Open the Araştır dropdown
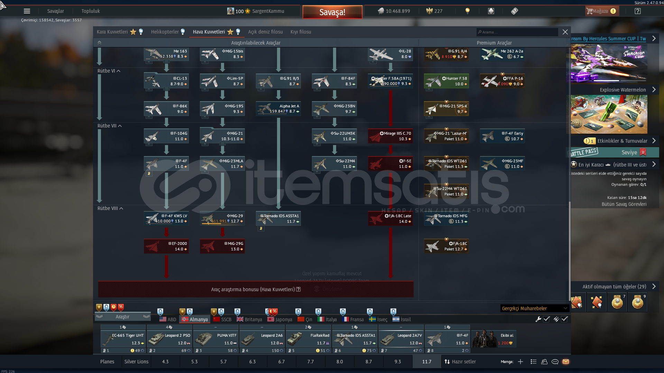664x373 pixels. [x=122, y=317]
